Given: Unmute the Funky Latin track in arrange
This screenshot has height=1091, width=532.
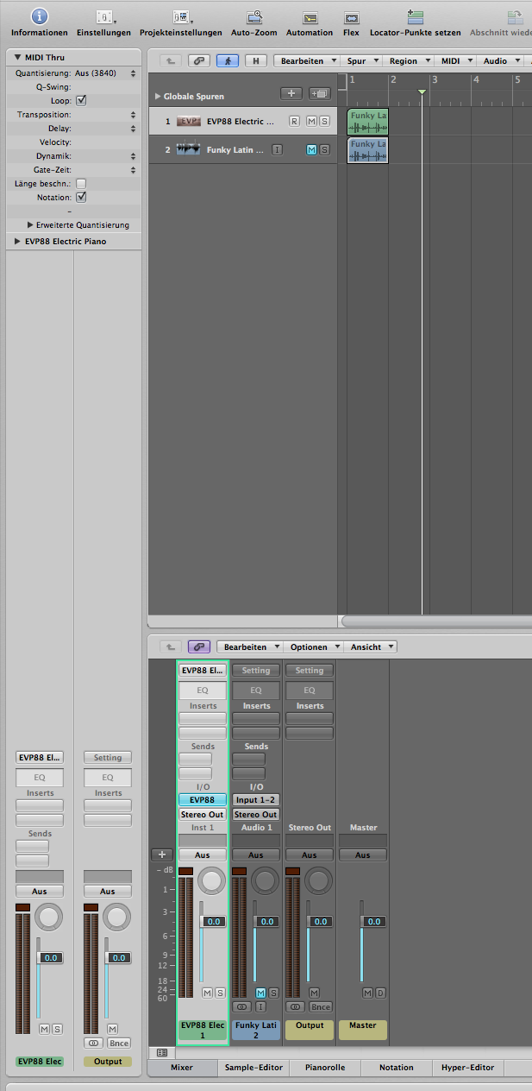Looking at the screenshot, I should click(x=311, y=149).
